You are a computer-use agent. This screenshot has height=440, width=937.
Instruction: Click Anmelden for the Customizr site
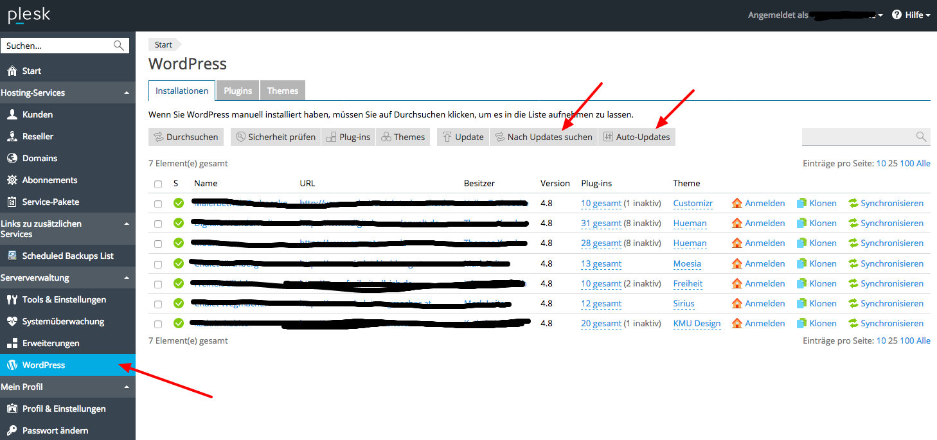coord(758,203)
